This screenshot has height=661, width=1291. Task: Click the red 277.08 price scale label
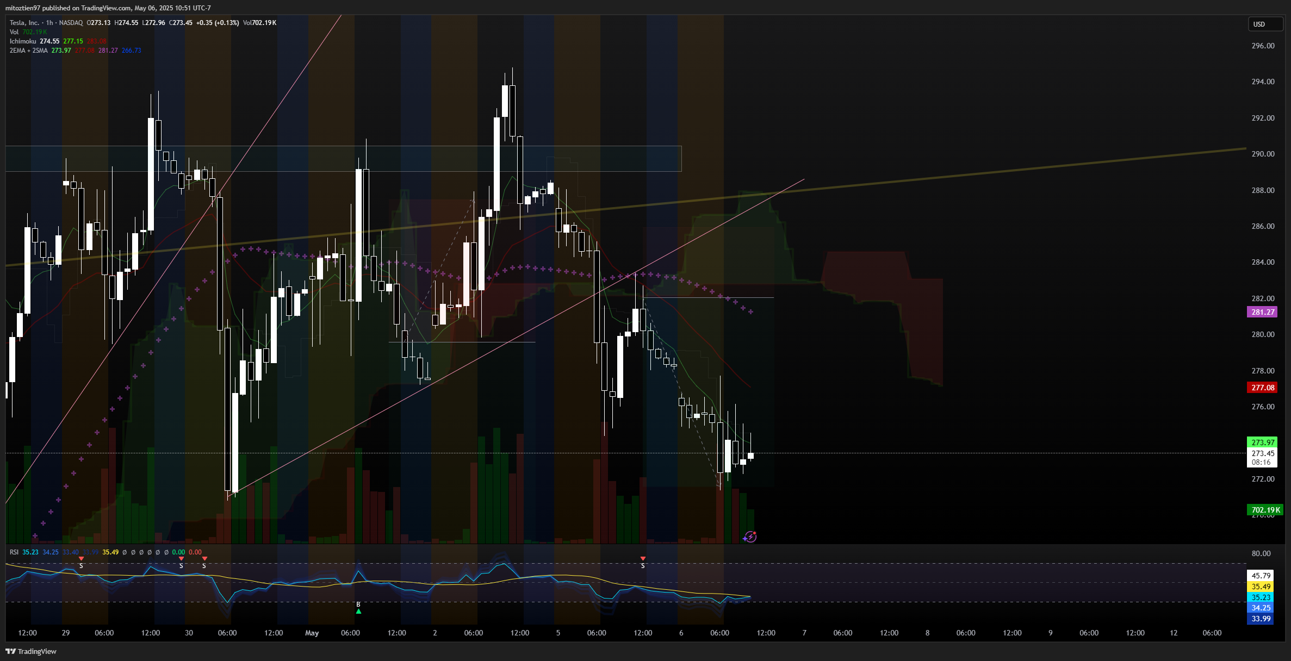1263,388
